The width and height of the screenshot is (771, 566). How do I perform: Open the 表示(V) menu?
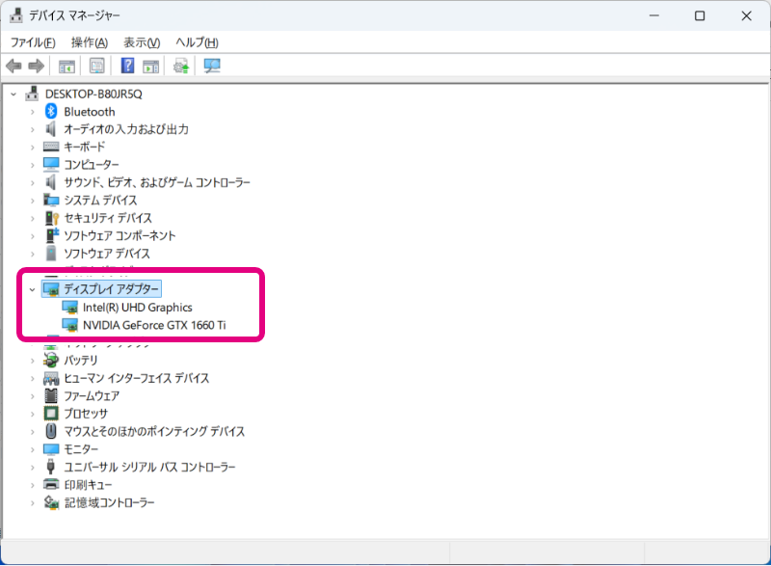pyautogui.click(x=141, y=42)
